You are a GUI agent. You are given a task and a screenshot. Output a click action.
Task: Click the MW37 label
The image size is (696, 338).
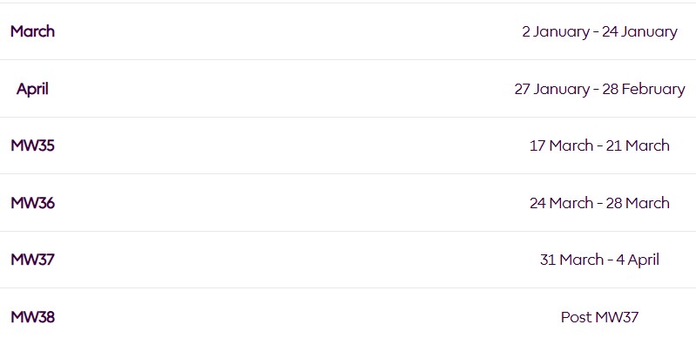32,260
